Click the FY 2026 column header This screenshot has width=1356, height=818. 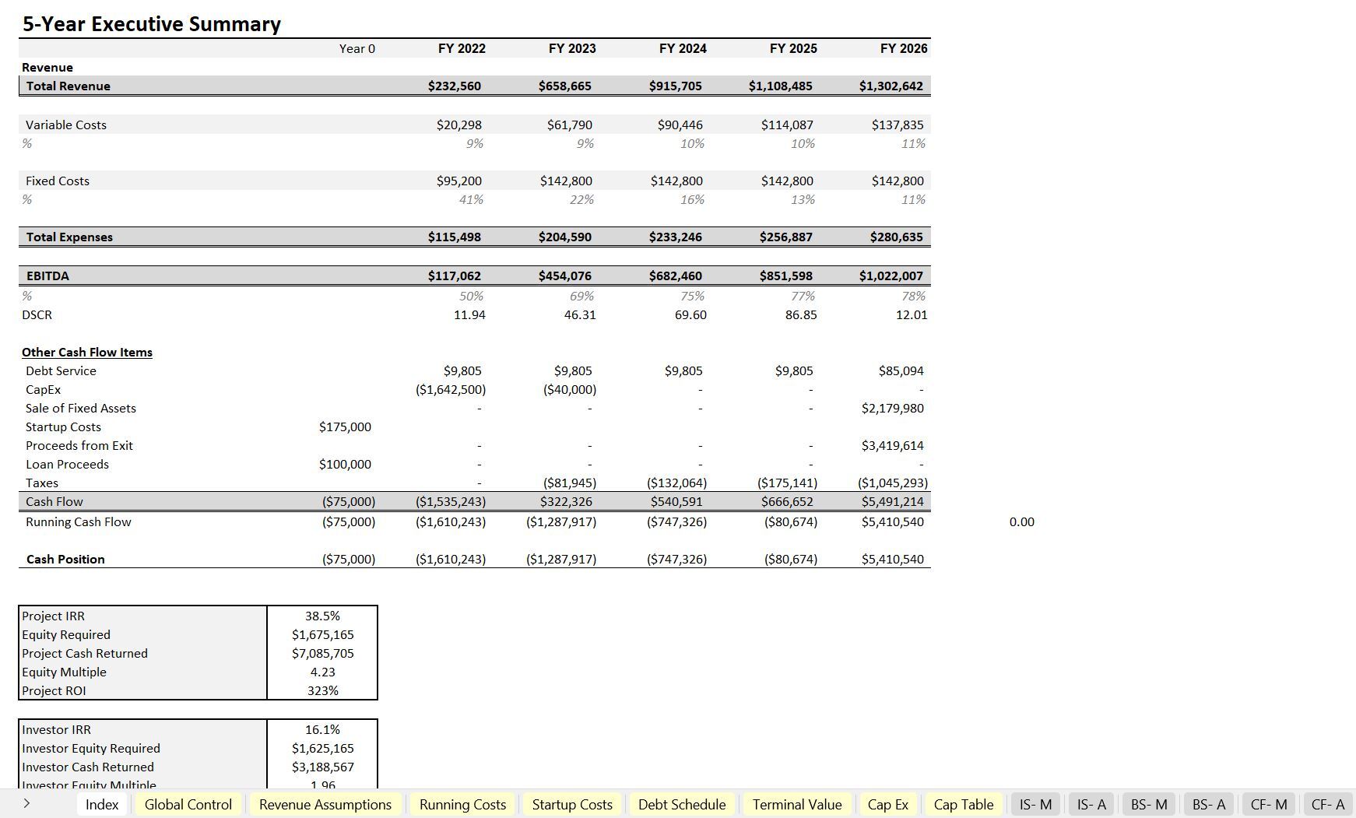[904, 48]
